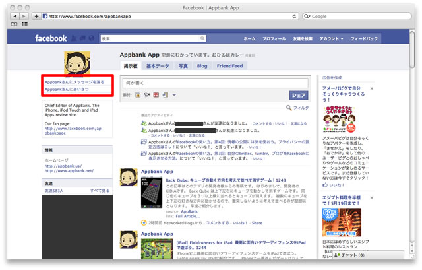Click the フィルタ link
The height and width of the screenshot is (270, 422).
point(301,108)
